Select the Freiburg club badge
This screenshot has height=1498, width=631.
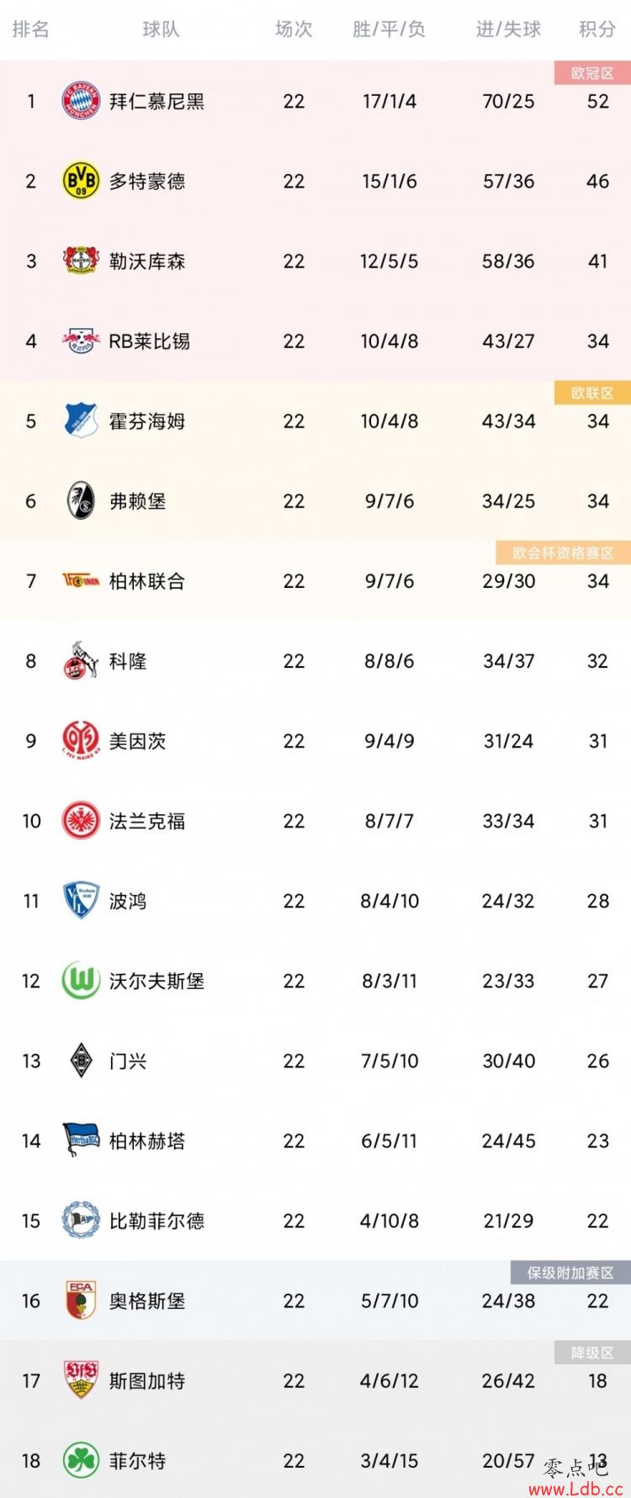[x=82, y=501]
